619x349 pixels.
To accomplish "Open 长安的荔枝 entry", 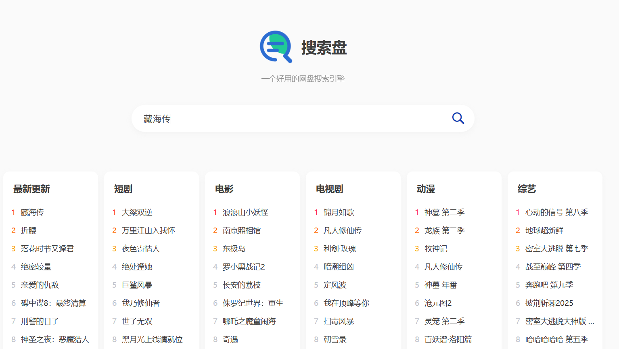I will (x=242, y=285).
